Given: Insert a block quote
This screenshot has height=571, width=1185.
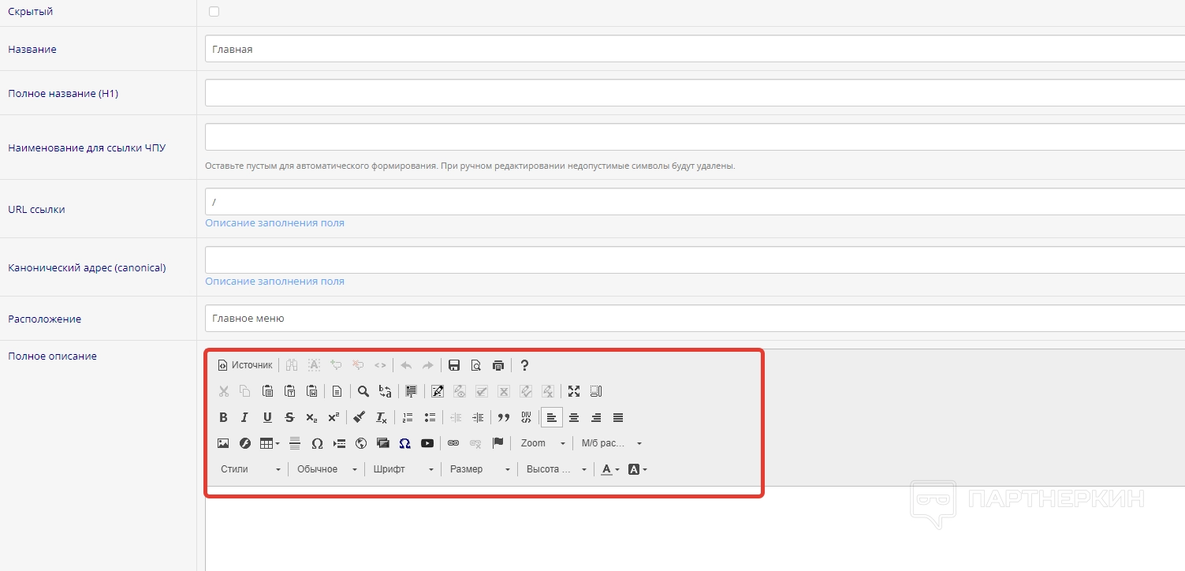Looking at the screenshot, I should click(x=504, y=417).
